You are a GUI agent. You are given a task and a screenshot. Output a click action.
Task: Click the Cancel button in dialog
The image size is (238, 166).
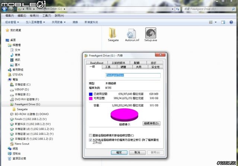pos(137,153)
